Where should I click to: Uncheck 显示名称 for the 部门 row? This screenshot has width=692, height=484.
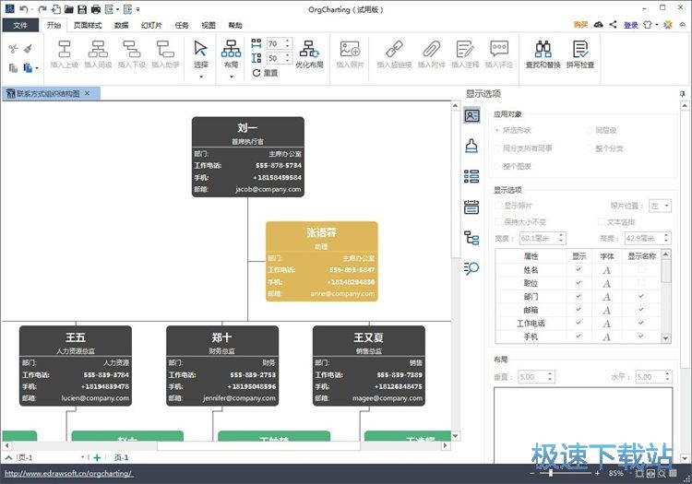click(640, 297)
